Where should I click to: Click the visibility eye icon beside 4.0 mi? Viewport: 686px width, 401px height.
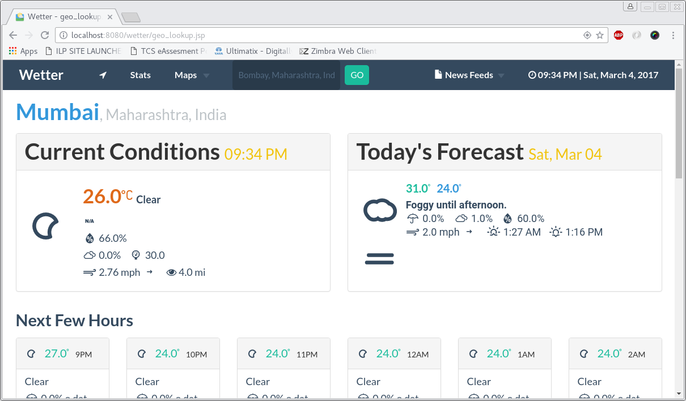click(171, 272)
